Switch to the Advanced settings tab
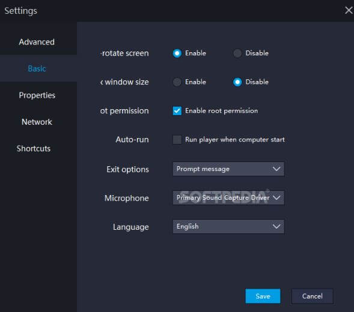The height and width of the screenshot is (312, 354). 37,42
